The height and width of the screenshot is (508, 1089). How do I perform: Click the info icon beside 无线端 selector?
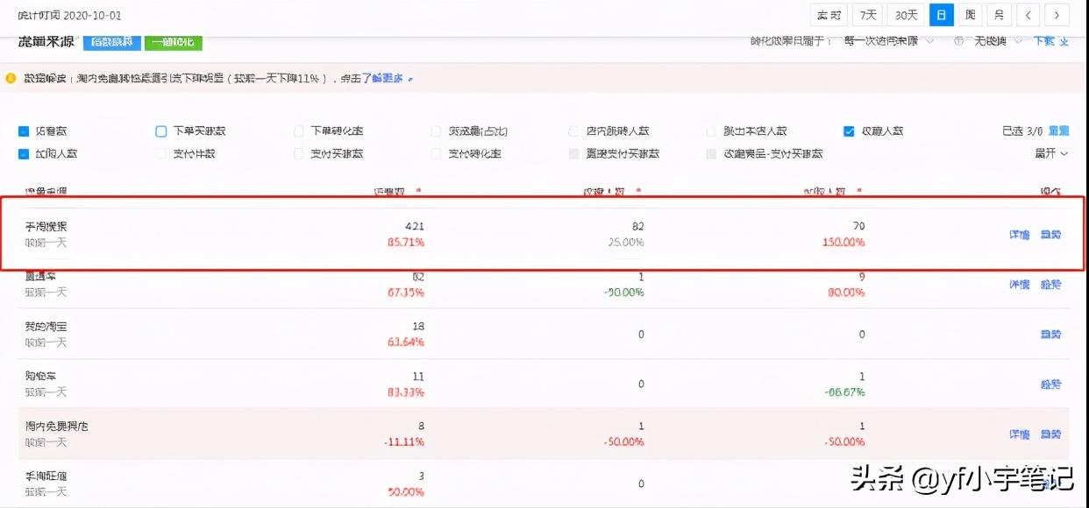click(x=960, y=40)
